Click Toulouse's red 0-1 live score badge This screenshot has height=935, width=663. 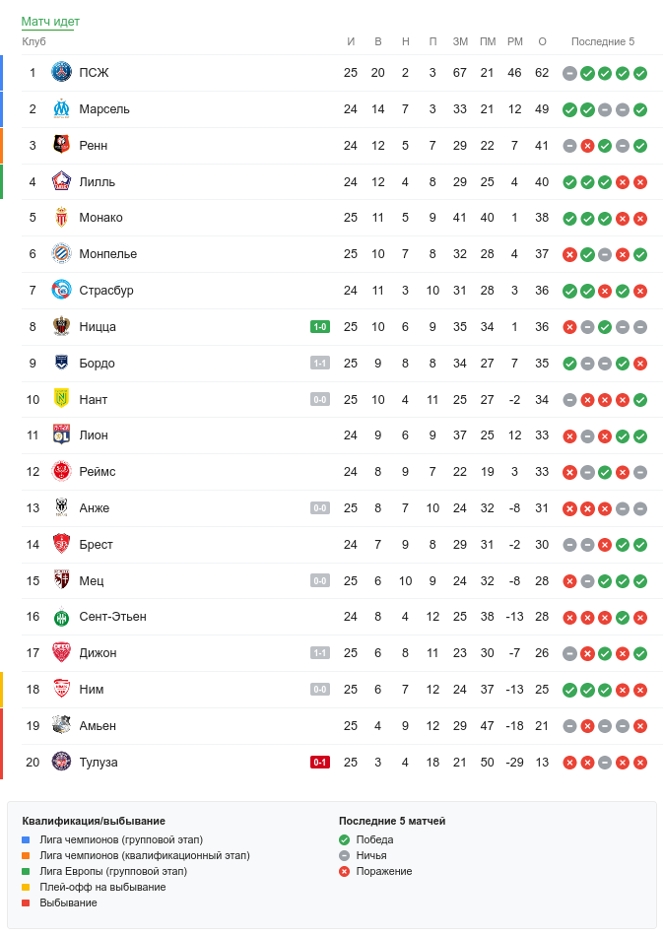(x=320, y=762)
